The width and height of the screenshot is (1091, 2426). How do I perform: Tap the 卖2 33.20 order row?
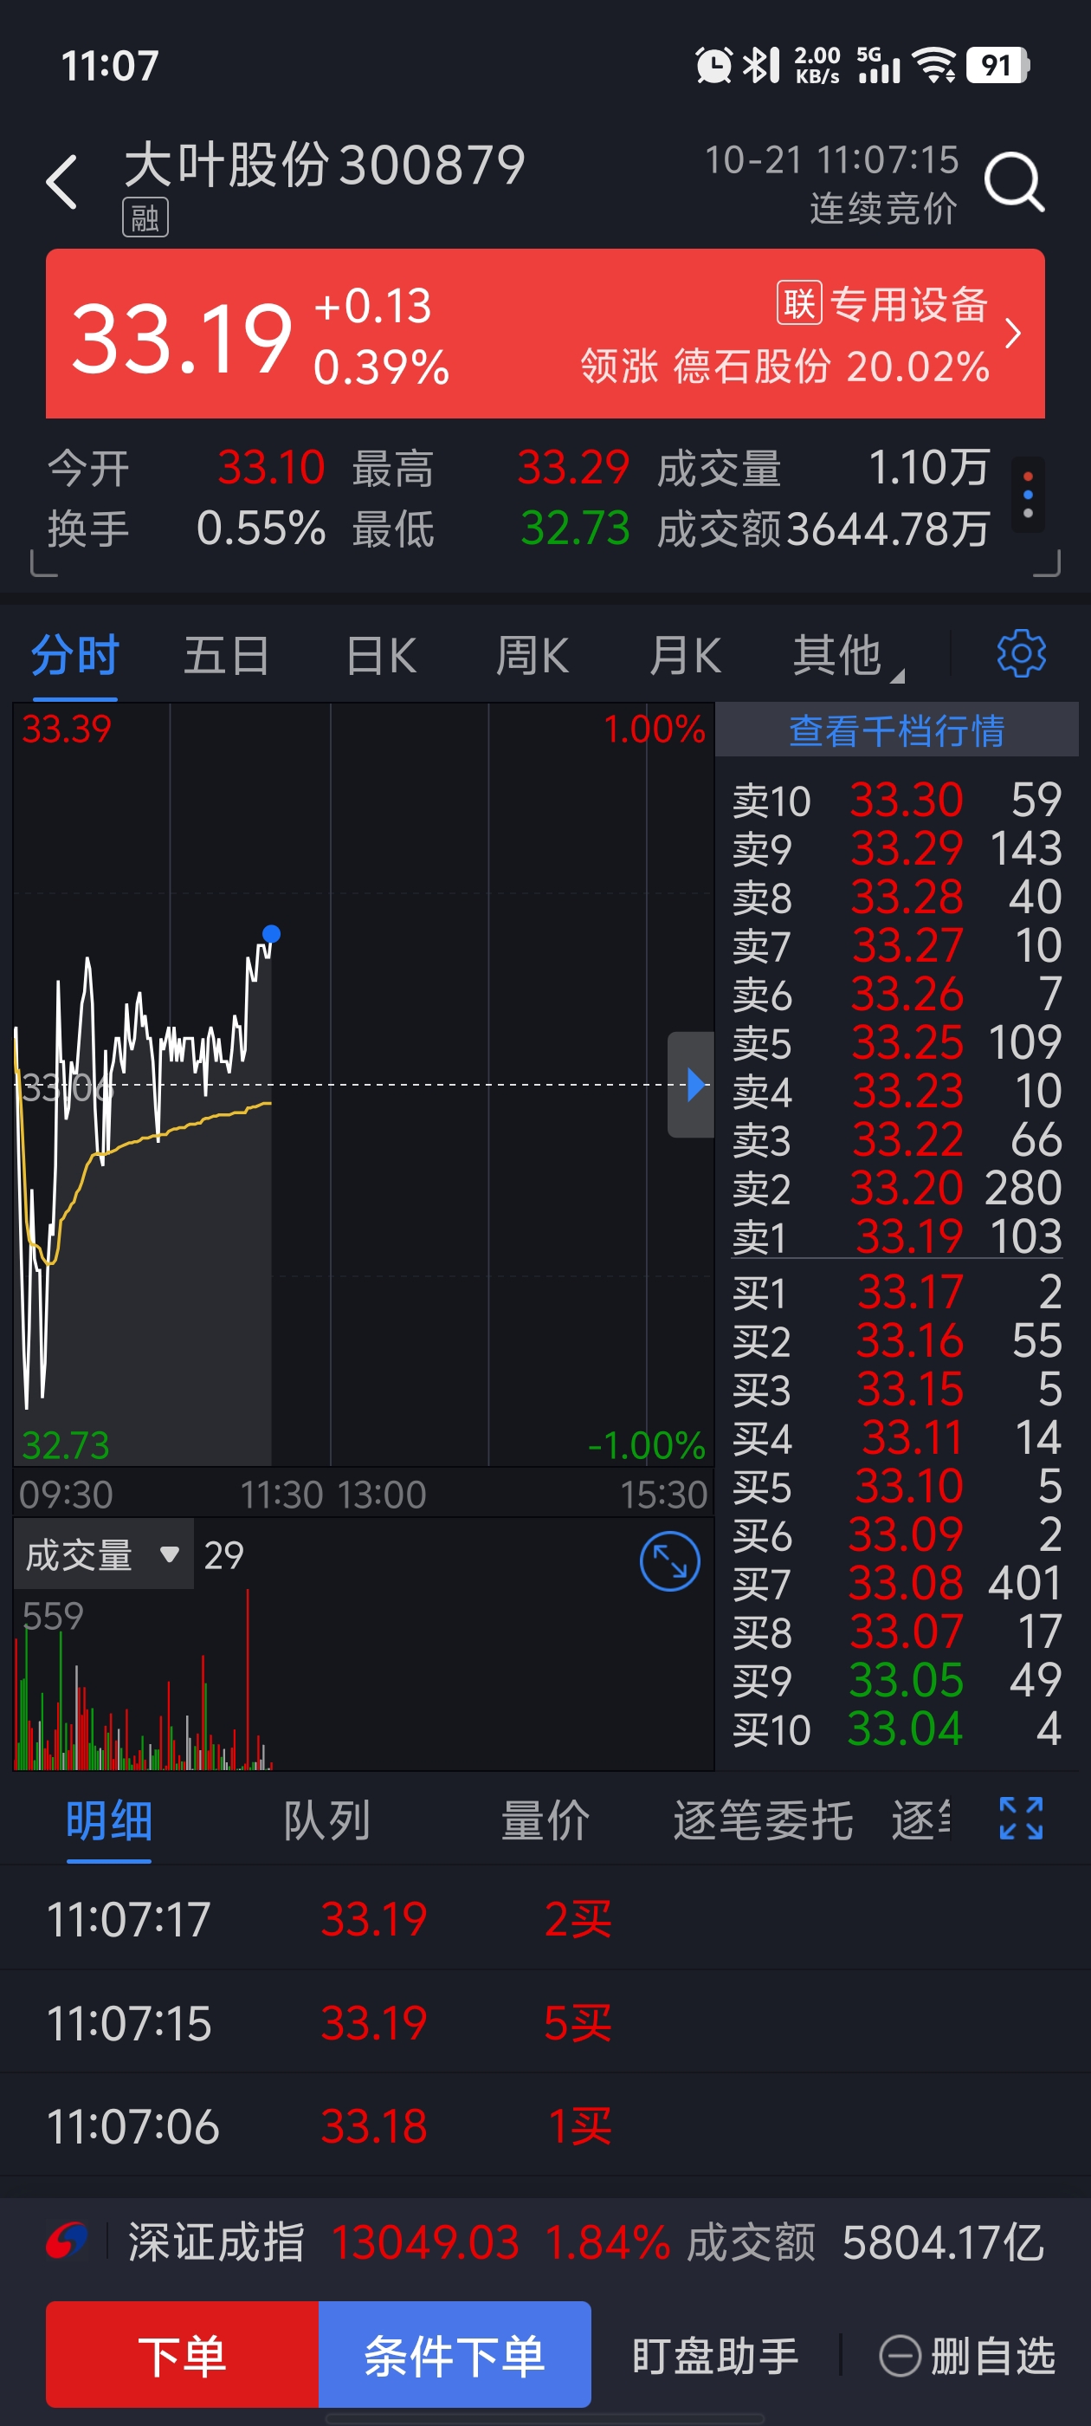897,1189
